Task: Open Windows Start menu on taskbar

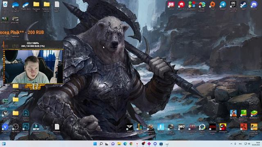Action: point(95,144)
